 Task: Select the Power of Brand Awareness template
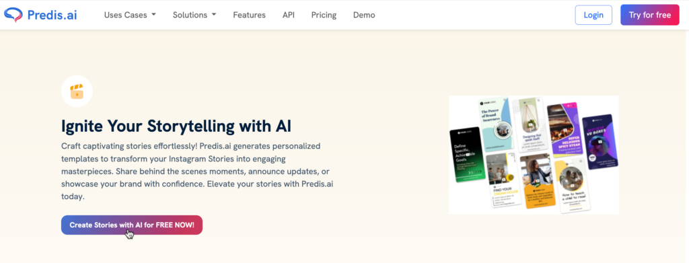pos(497,124)
